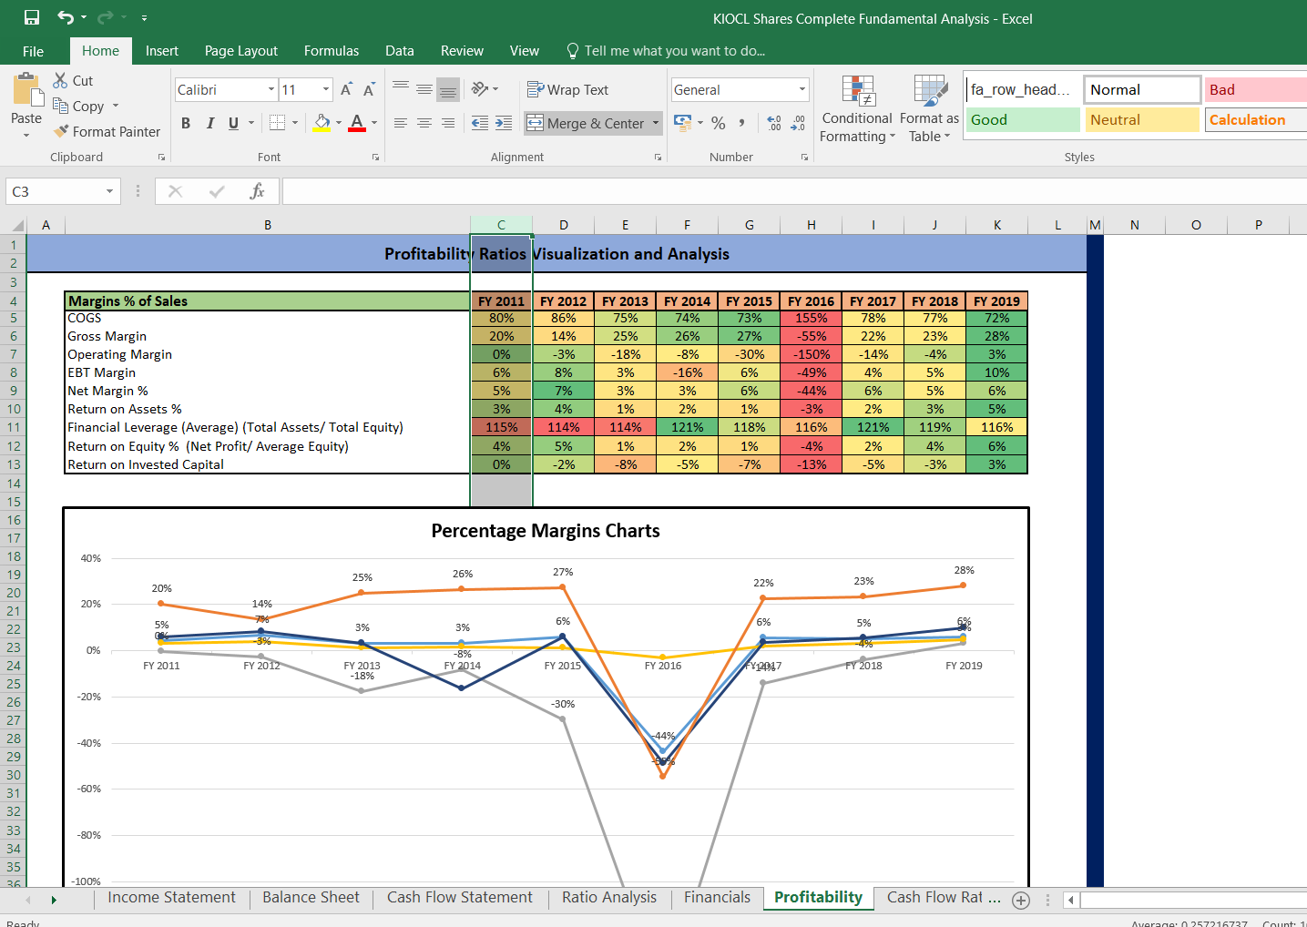1307x927 pixels.
Task: Click the Cut scissors icon
Action: pyautogui.click(x=60, y=81)
